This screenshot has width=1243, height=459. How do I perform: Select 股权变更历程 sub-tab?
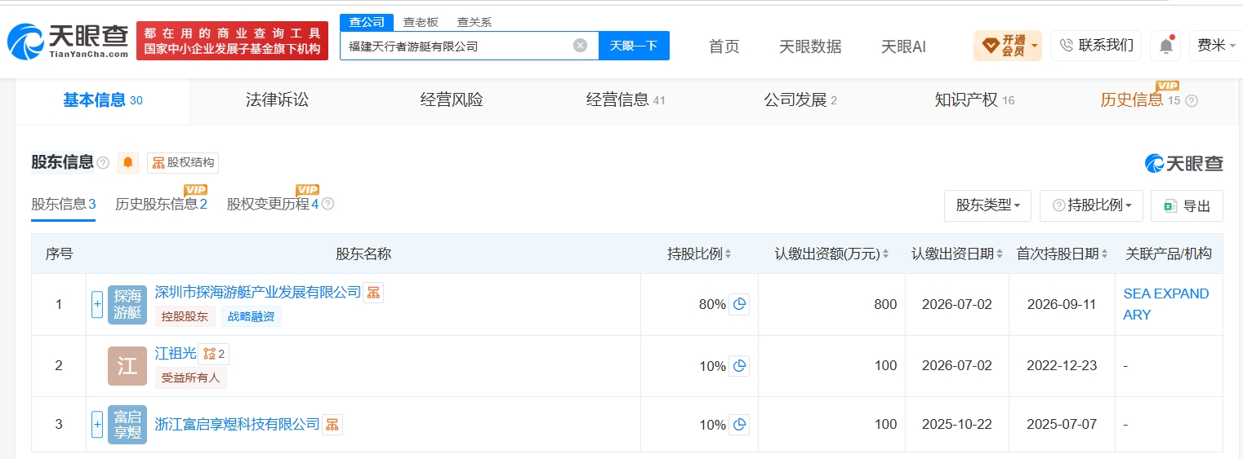tap(273, 204)
